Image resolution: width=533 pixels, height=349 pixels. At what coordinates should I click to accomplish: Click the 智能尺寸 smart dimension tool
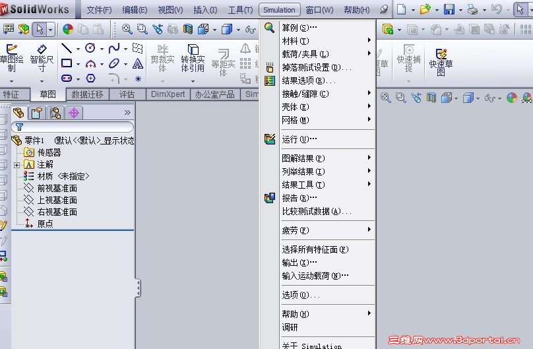coord(42,59)
